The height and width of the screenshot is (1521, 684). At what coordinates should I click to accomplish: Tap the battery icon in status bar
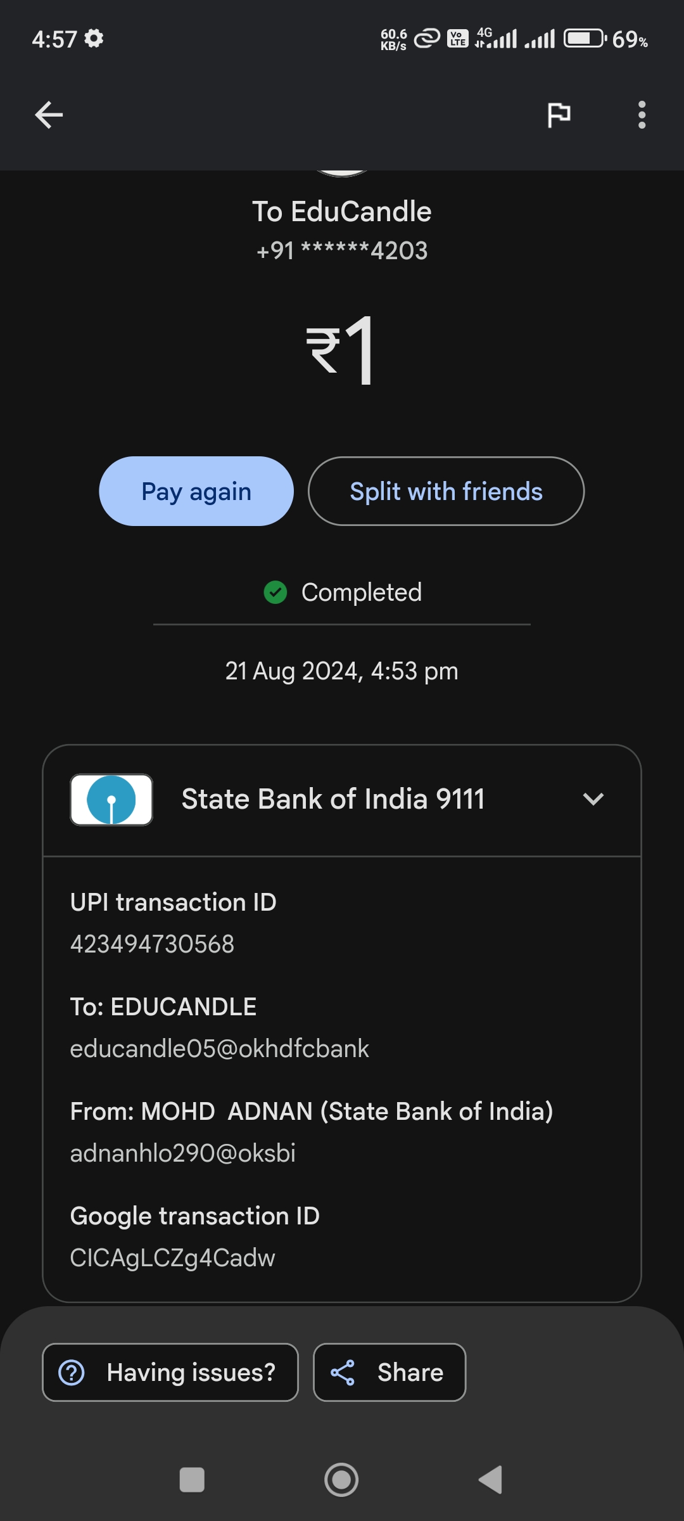coord(585,39)
